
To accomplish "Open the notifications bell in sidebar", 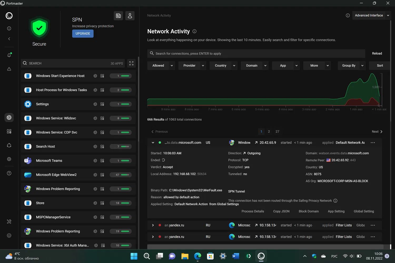I will tap(9, 55).
